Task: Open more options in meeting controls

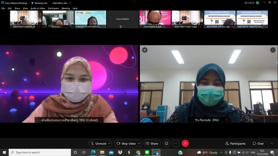Action: point(176,143)
